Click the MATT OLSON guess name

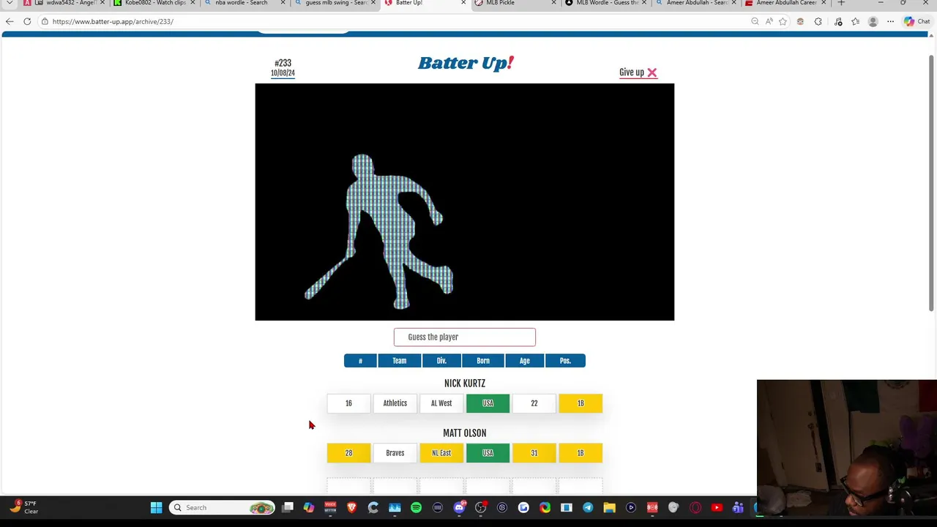pos(465,433)
